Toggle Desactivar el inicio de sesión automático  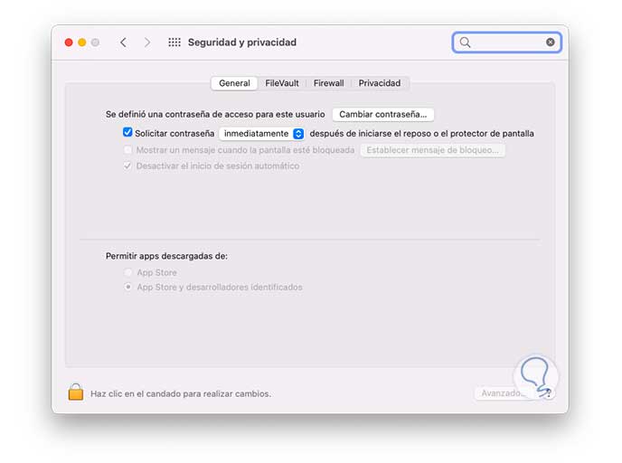[x=128, y=166]
